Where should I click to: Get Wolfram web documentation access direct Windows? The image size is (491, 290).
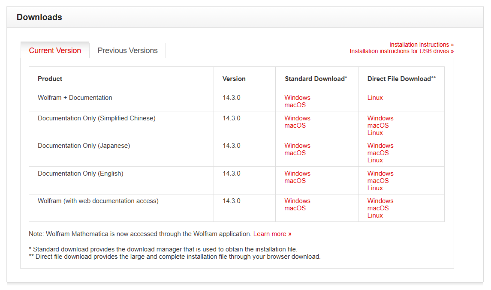pyautogui.click(x=380, y=201)
